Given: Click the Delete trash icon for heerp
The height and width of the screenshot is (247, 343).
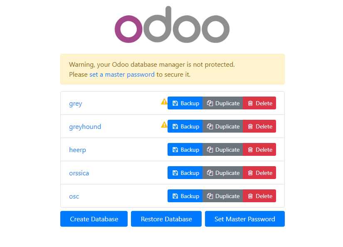Looking at the screenshot, I should pyautogui.click(x=250, y=150).
